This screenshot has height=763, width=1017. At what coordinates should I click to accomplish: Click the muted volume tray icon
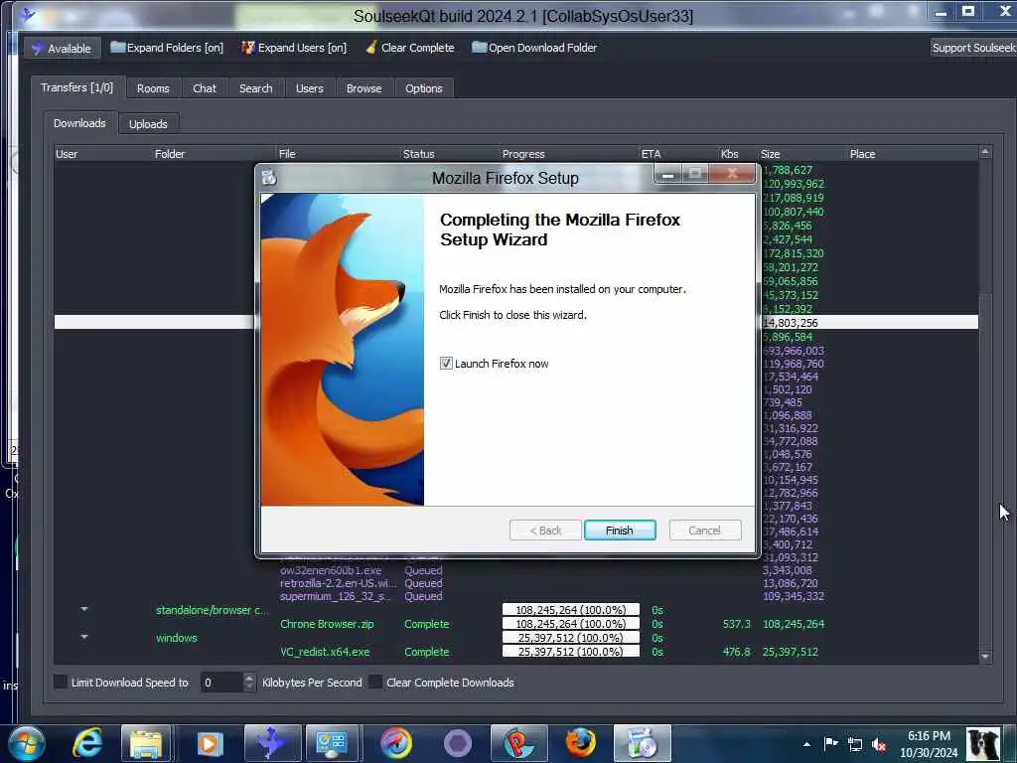pos(879,744)
